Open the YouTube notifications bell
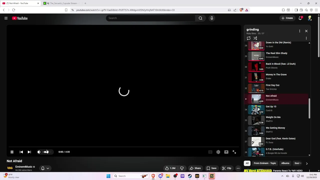 pos(300,18)
